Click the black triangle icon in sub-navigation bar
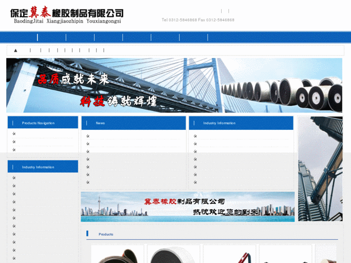Viewport: 351px width, 263px height. 15,50
